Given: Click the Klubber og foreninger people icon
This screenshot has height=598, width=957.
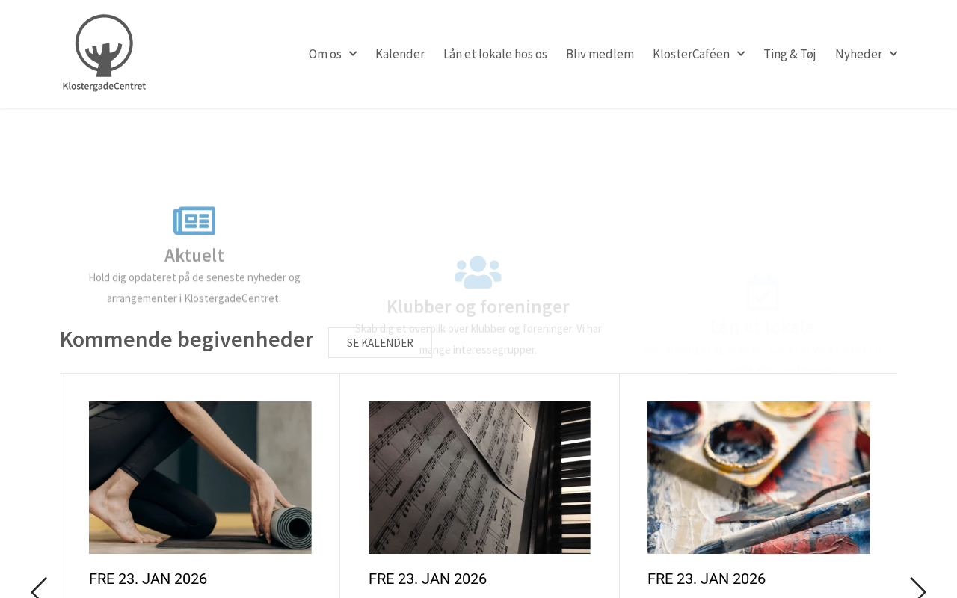Looking at the screenshot, I should pyautogui.click(x=478, y=272).
